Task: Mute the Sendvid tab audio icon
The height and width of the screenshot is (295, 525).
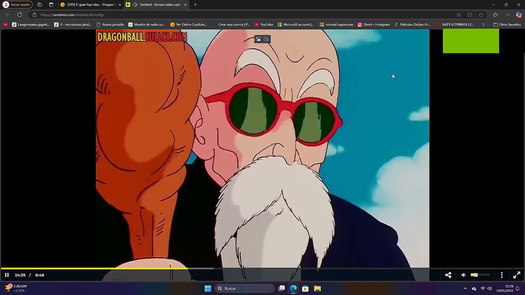Action: (x=135, y=5)
